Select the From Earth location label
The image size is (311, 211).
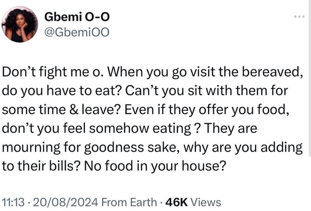129,202
